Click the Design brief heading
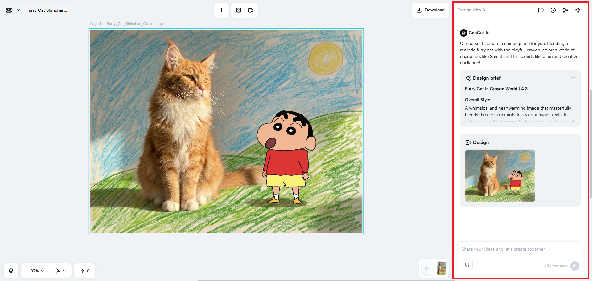This screenshot has width=592, height=281. 487,78
